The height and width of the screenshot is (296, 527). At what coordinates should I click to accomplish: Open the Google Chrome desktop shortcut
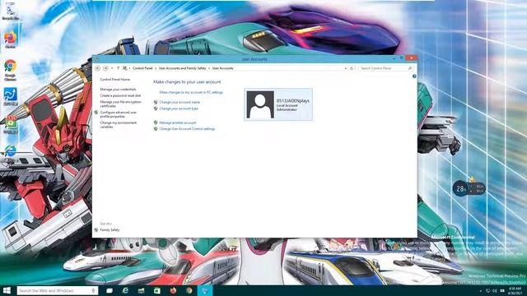pos(11,70)
